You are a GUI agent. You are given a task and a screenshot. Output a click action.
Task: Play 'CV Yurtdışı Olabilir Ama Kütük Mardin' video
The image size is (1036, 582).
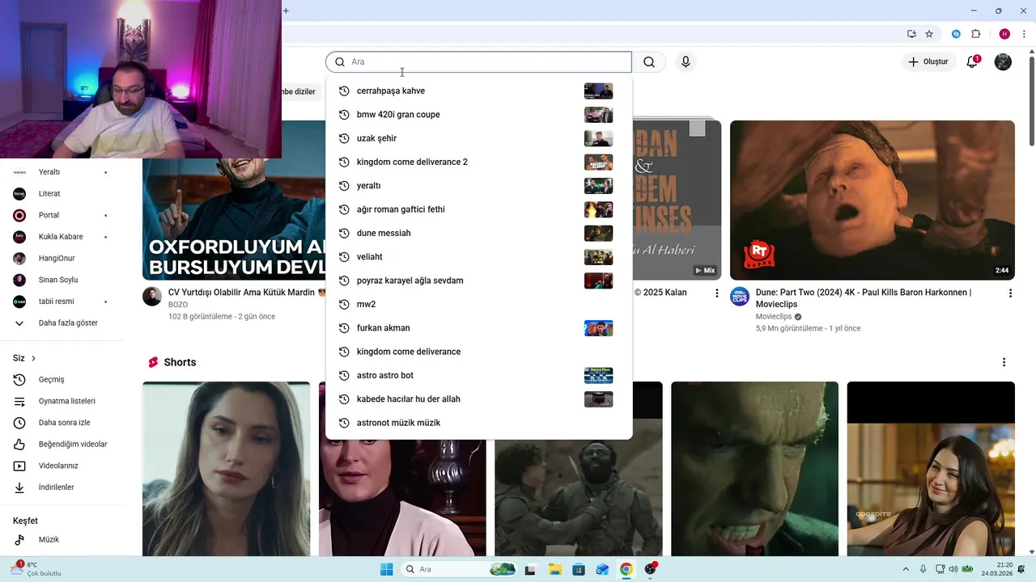[x=234, y=218]
